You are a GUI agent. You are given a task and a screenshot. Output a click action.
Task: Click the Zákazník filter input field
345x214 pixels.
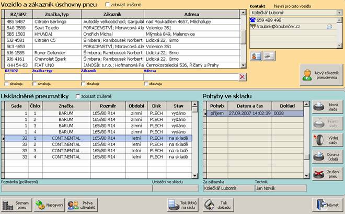(111, 77)
